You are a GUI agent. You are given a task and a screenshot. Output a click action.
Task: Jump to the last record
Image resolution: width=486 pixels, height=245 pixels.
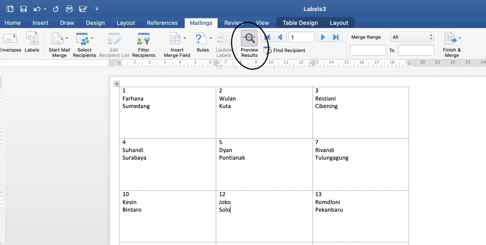tap(335, 37)
